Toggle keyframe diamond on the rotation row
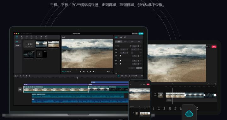Viewport: 227px width, 120px height. pos(141,53)
